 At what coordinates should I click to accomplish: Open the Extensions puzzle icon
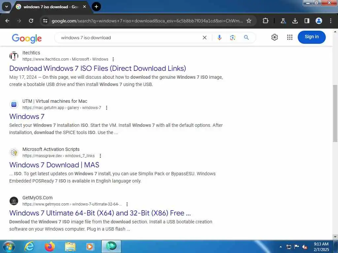[x=266, y=21]
